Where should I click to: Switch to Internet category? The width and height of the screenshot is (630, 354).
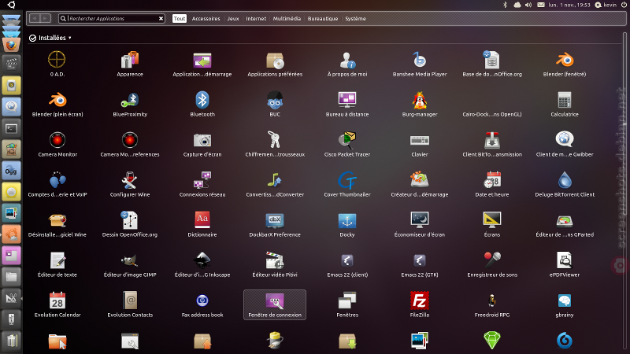(256, 18)
